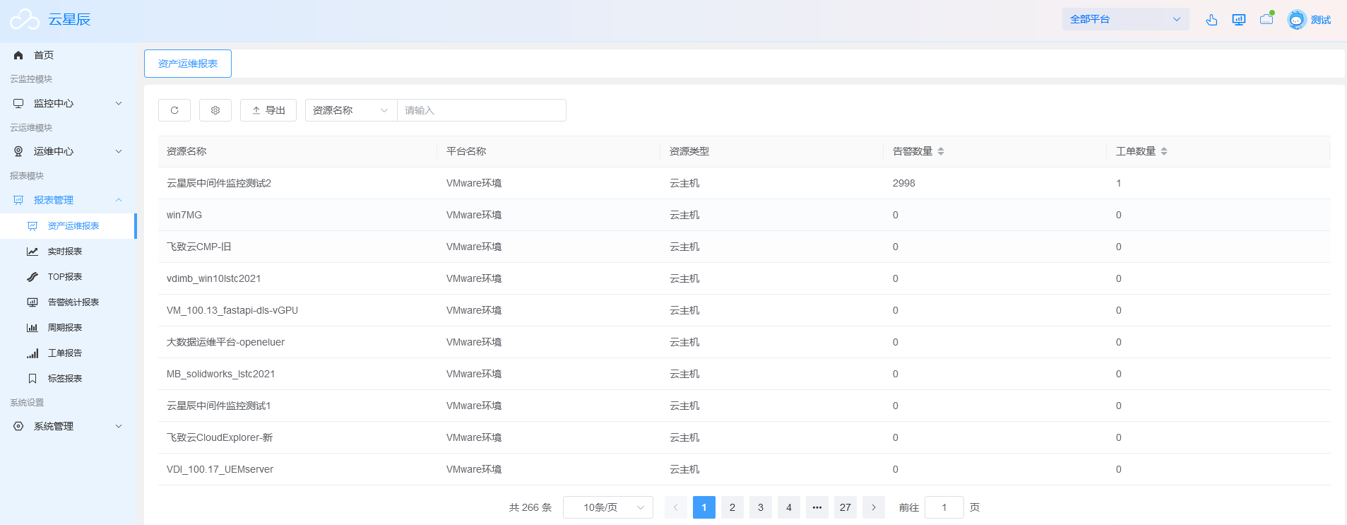Go to page 3

[761, 507]
